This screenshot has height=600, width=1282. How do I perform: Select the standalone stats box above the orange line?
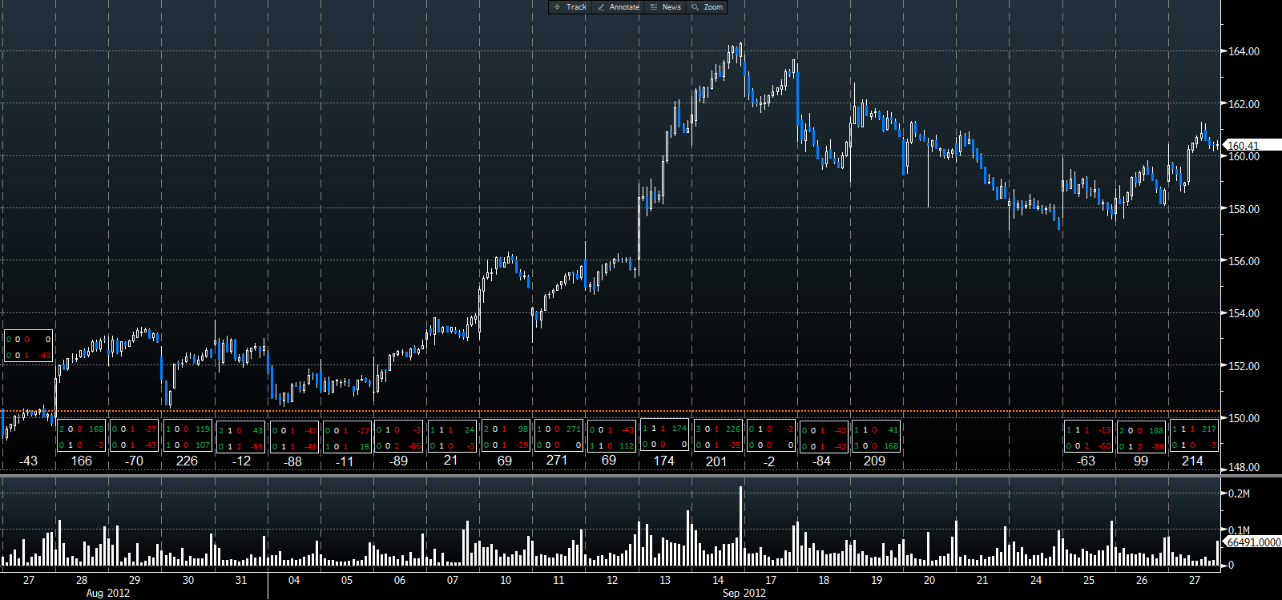tap(29, 346)
